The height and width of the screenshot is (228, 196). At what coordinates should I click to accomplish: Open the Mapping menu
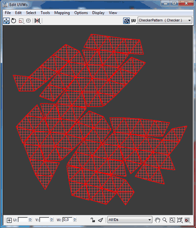[62, 13]
